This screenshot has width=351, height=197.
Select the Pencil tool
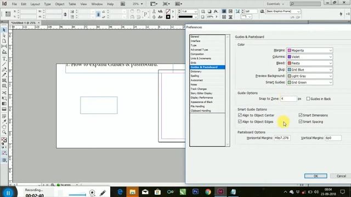click(x=4, y=75)
